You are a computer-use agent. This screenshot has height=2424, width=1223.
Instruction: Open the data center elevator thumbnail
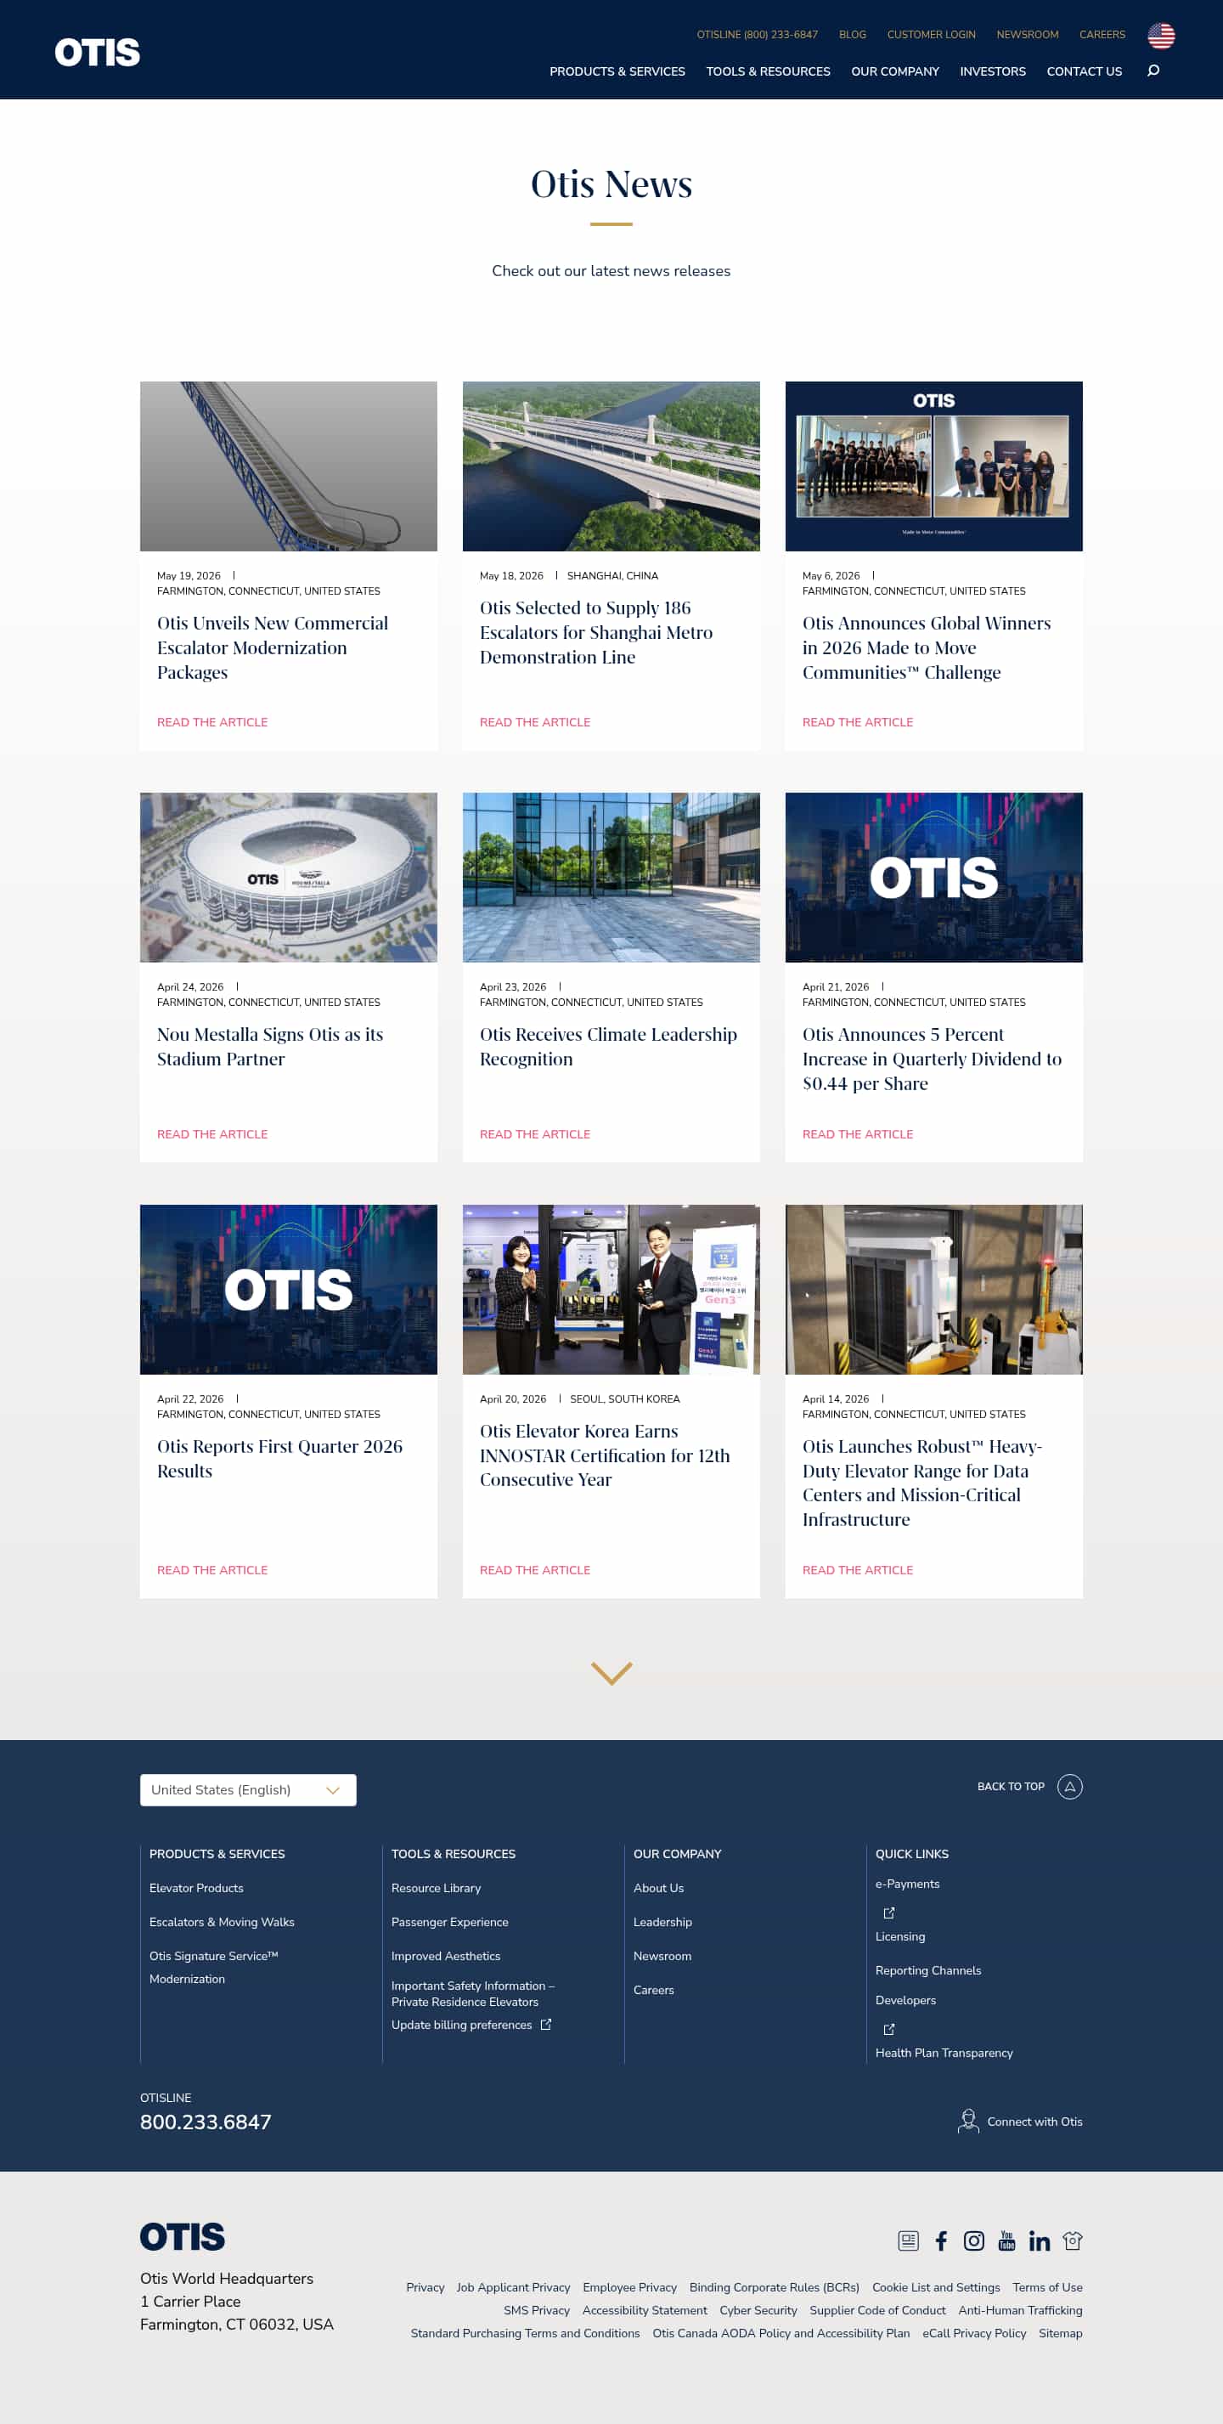point(934,1289)
